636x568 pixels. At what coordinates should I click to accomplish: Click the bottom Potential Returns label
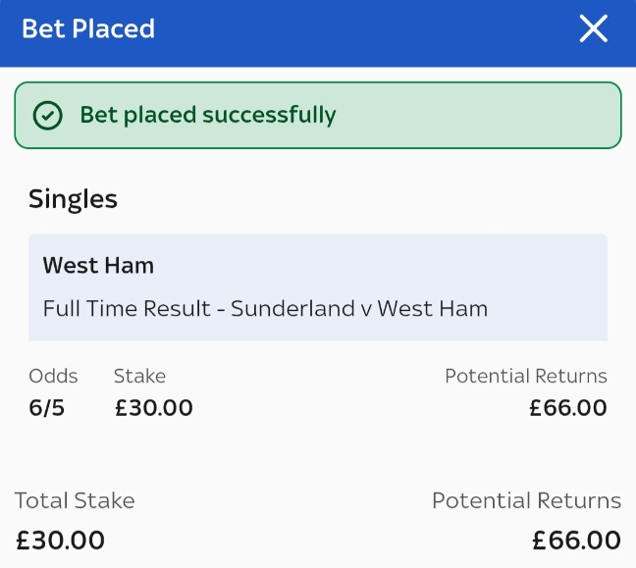(526, 501)
